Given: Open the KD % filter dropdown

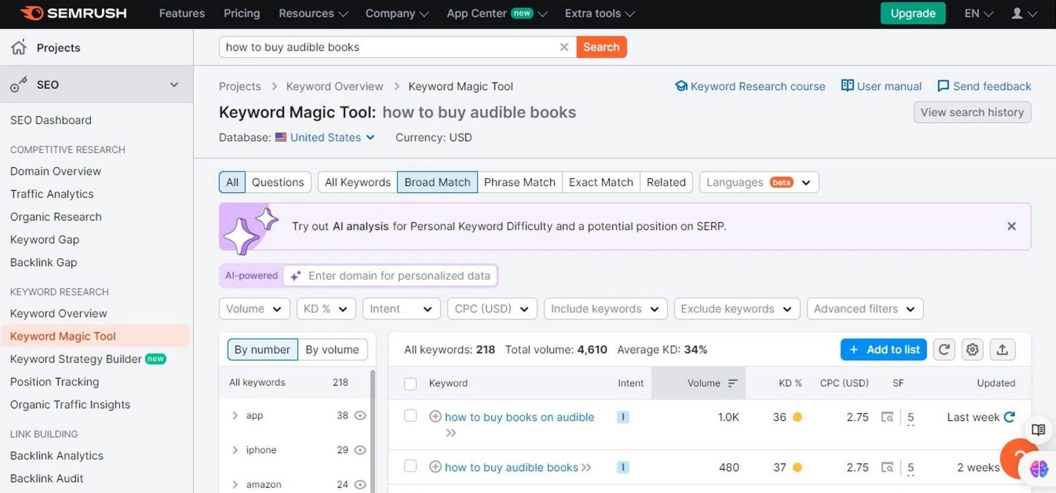Looking at the screenshot, I should click(326, 309).
